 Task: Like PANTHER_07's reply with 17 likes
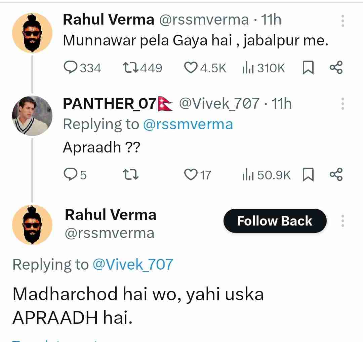coord(191,174)
